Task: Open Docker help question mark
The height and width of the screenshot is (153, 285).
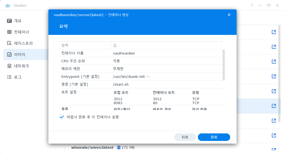Action: coord(252,5)
